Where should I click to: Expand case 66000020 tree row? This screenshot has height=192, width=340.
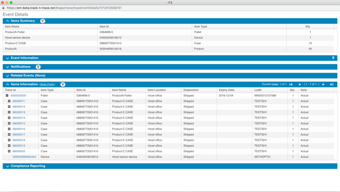pyautogui.click(x=9, y=151)
